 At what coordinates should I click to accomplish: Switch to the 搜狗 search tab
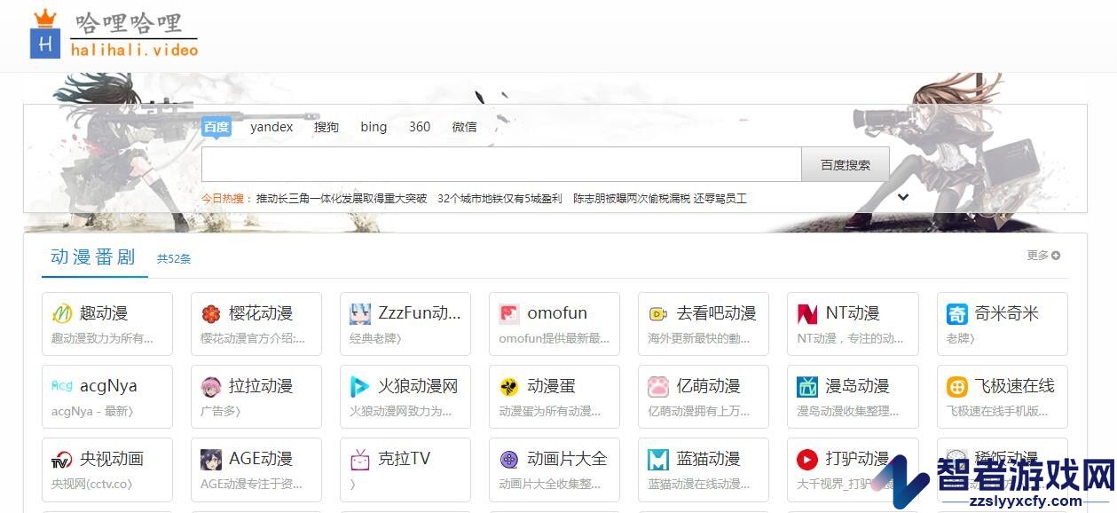pyautogui.click(x=326, y=127)
